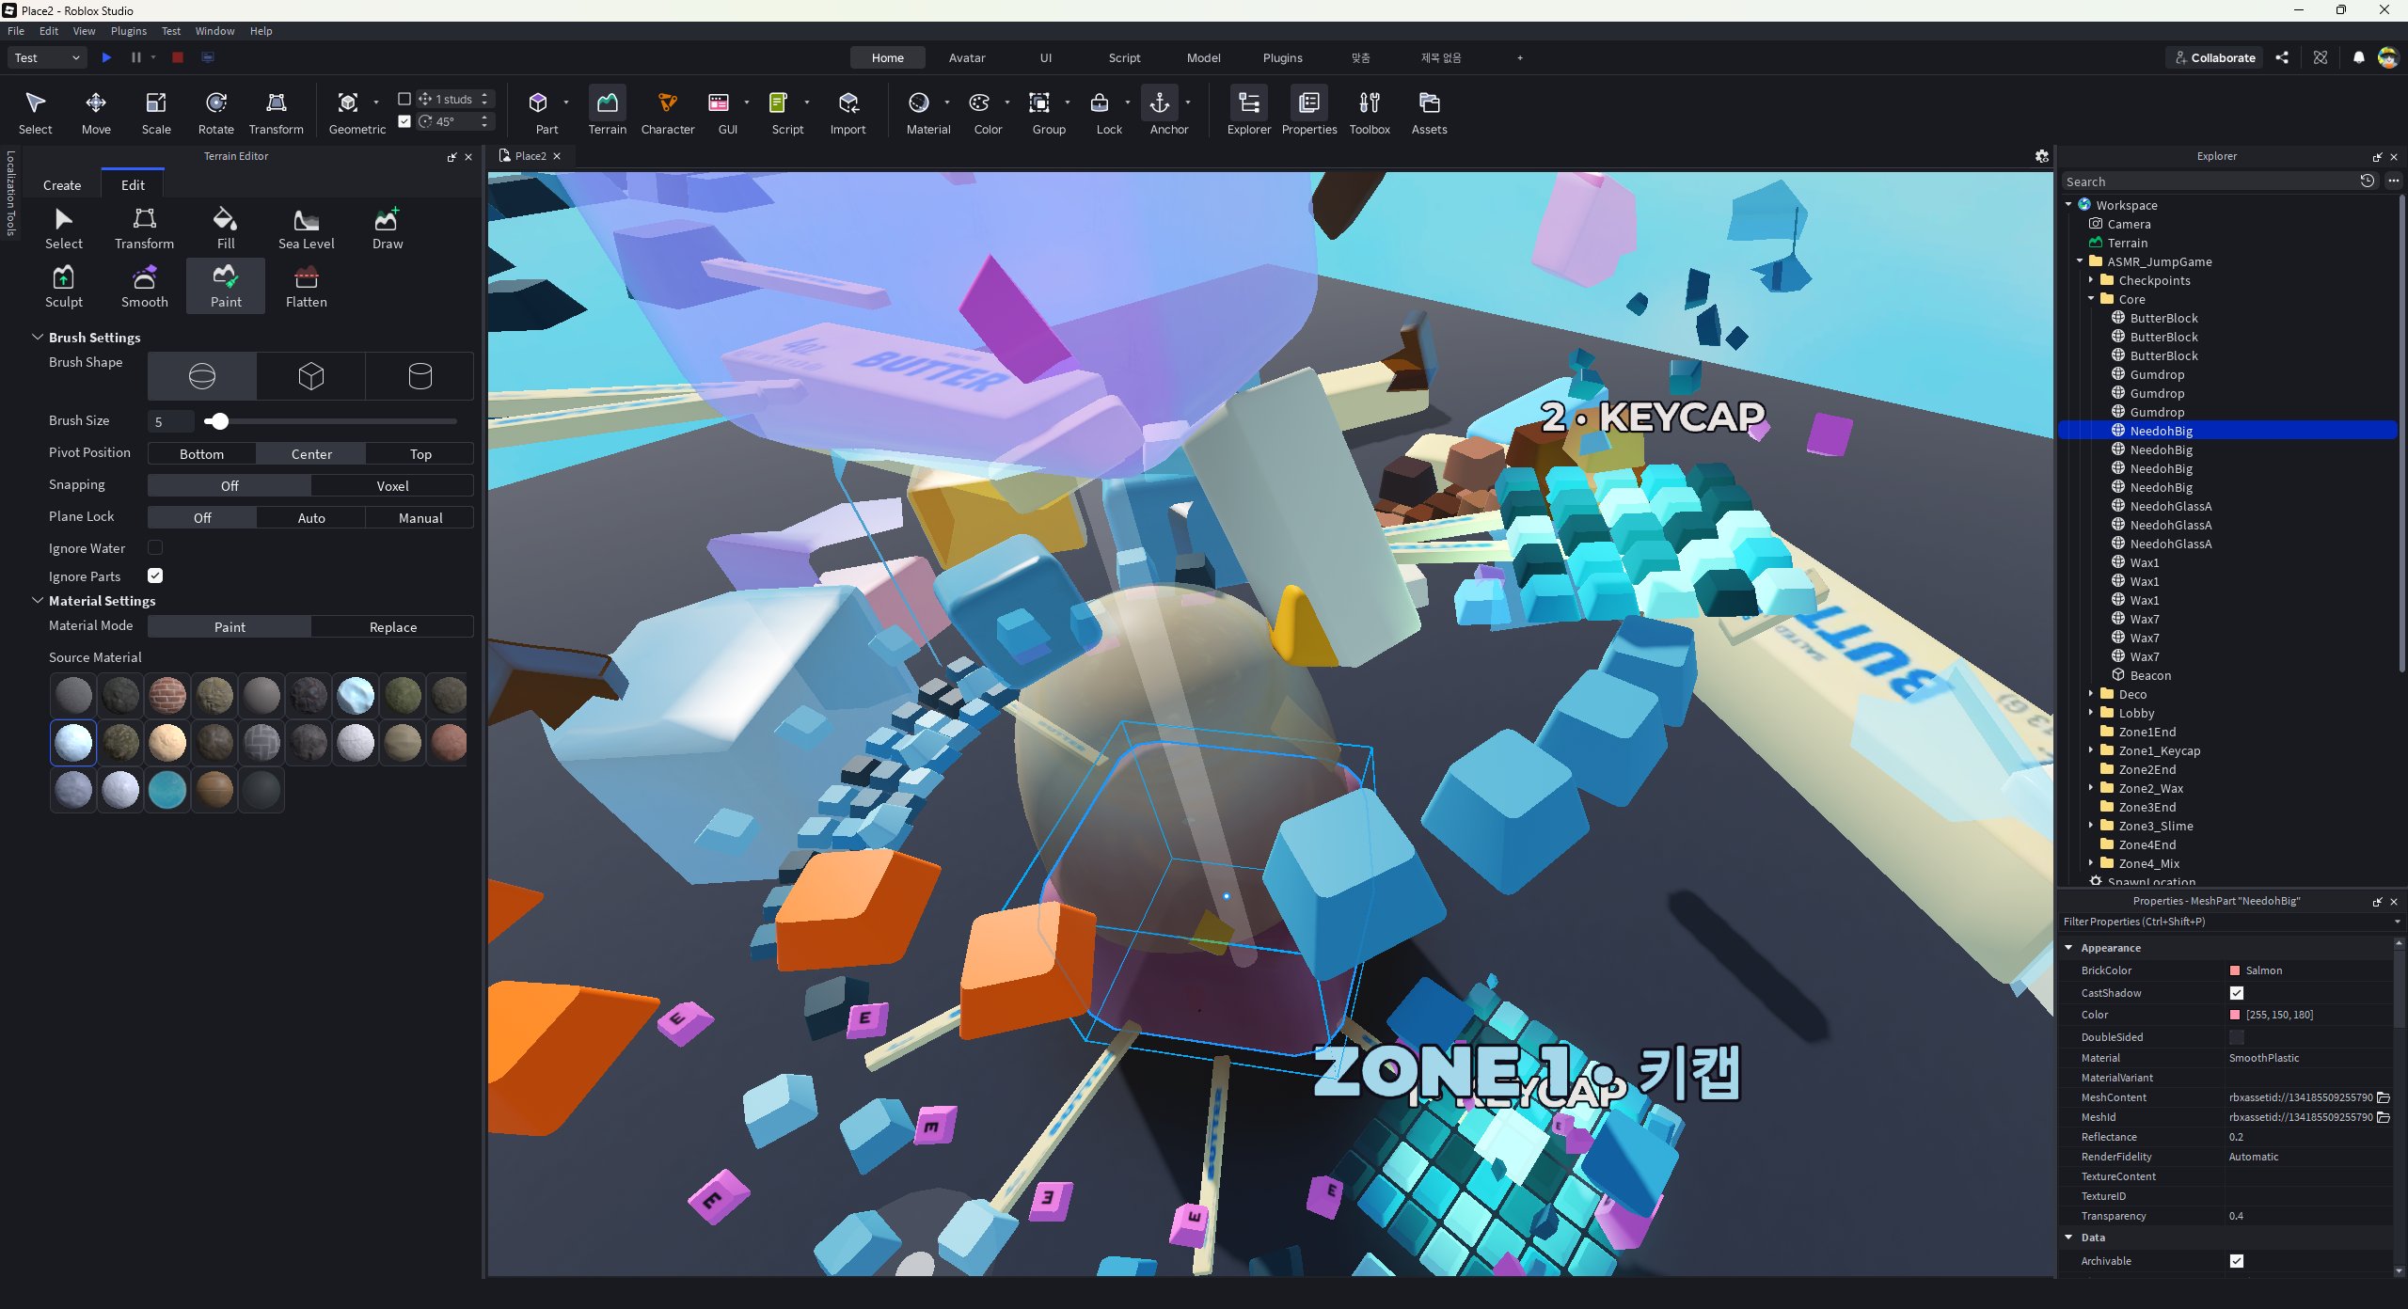Enable Ignore Water checkbox
Image resolution: width=2408 pixels, height=1309 pixels.
pyautogui.click(x=155, y=547)
